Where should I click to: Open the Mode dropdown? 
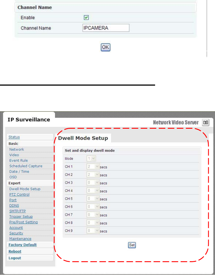(91, 159)
